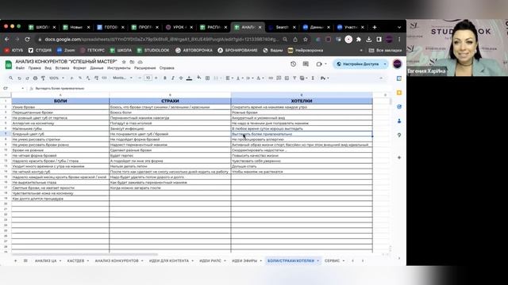The width and height of the screenshot is (508, 285).
Task: Open the АВТОВОРОНКА bookmark
Action: pos(194,51)
